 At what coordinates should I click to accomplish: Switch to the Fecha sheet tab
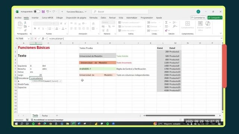(x=45, y=116)
